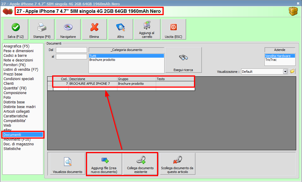Select Vendita Hardware in Aziende list

pos(280,56)
